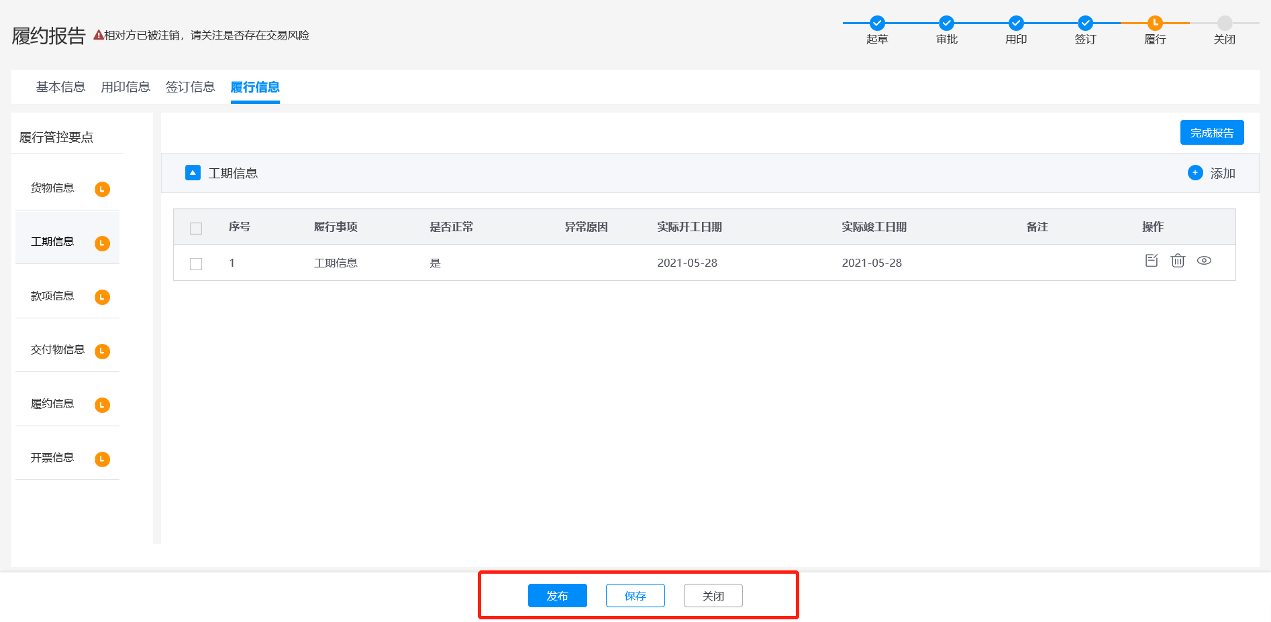1271x622 pixels.
Task: Click the 保存 button
Action: tap(635, 596)
